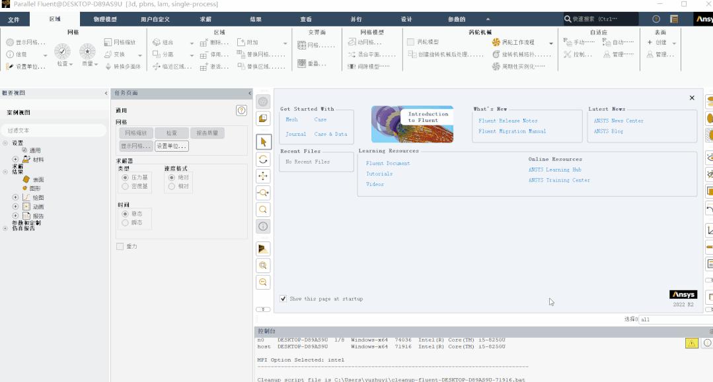Click 旋转机械拓扑 ribbon item
Image resolution: width=713 pixels, height=382 pixels.
click(x=521, y=55)
